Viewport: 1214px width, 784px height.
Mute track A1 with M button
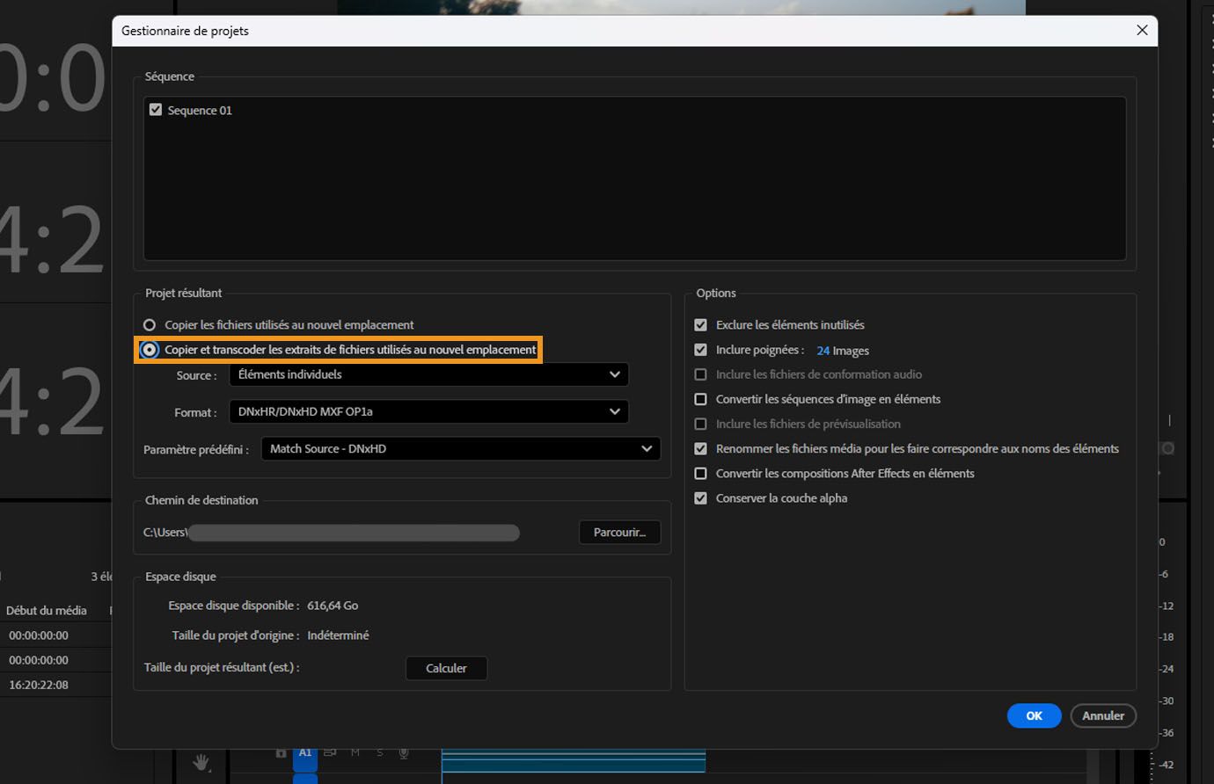tap(355, 753)
